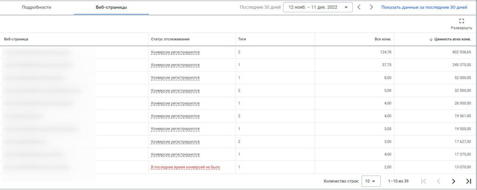Image resolution: width=477 pixels, height=190 pixels.
Task: Jump to last page of table
Action: [468, 181]
